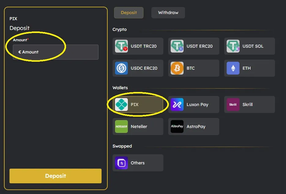
Task: Select the orange Bitcoin icon
Action: [177, 68]
